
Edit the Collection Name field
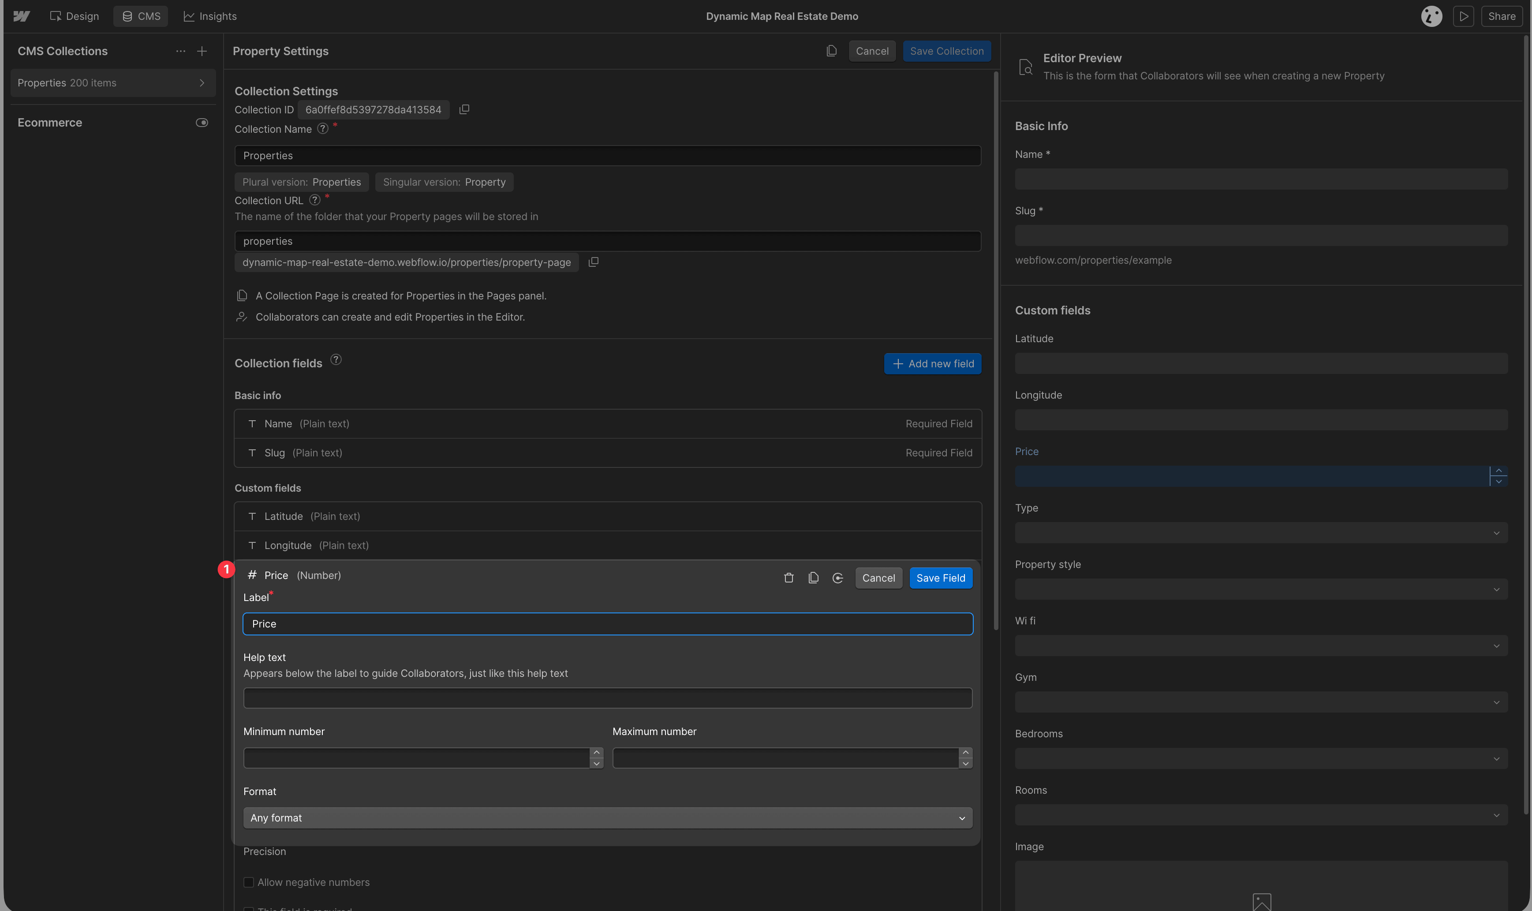[608, 155]
